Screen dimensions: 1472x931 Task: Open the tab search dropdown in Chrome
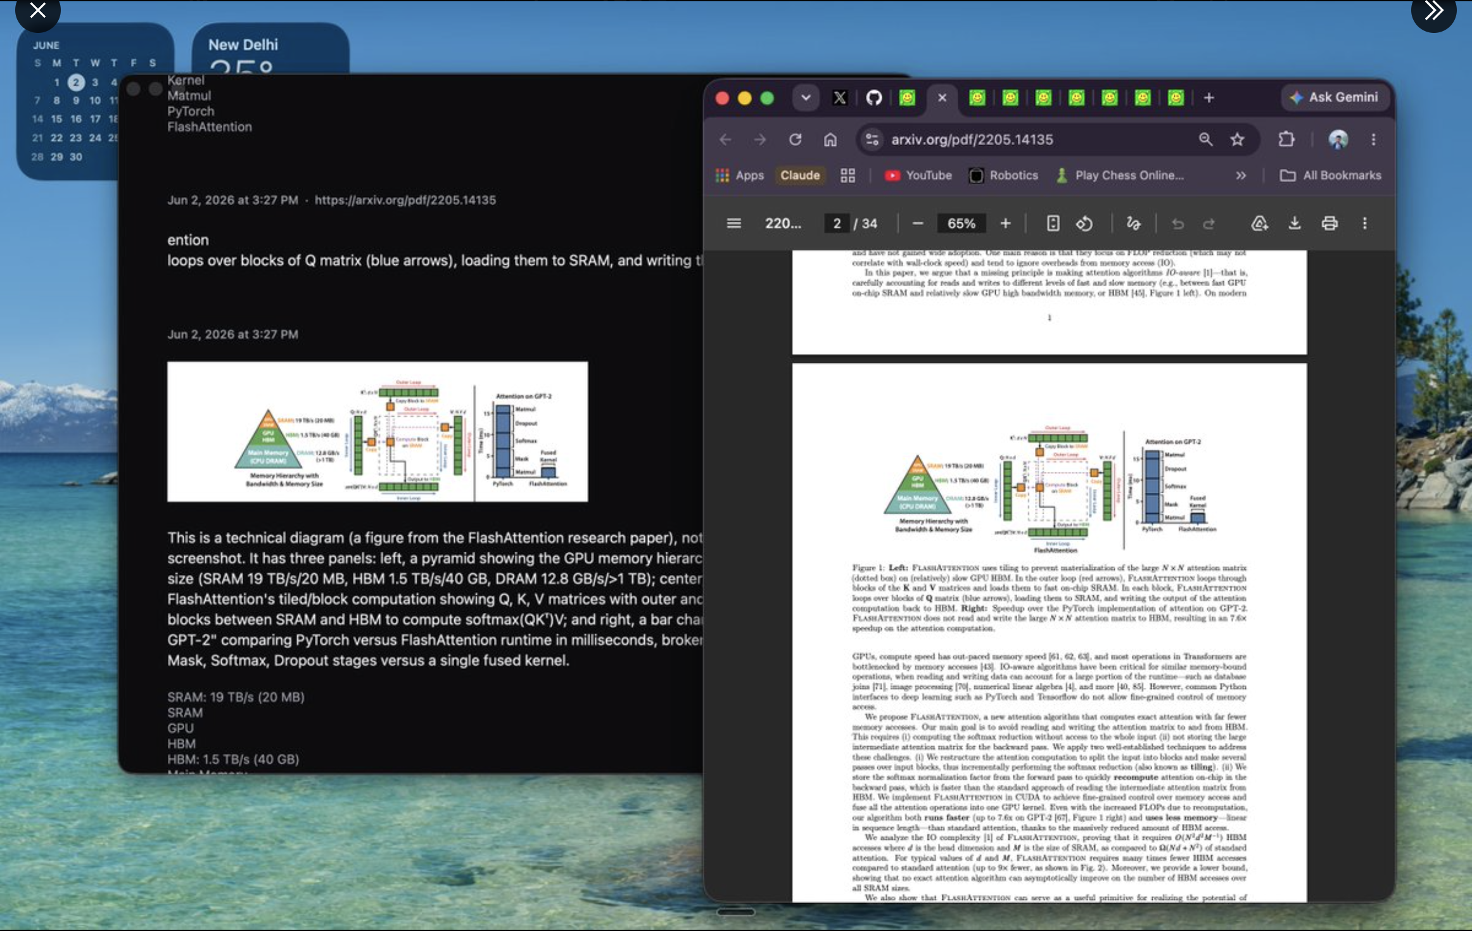pos(806,98)
